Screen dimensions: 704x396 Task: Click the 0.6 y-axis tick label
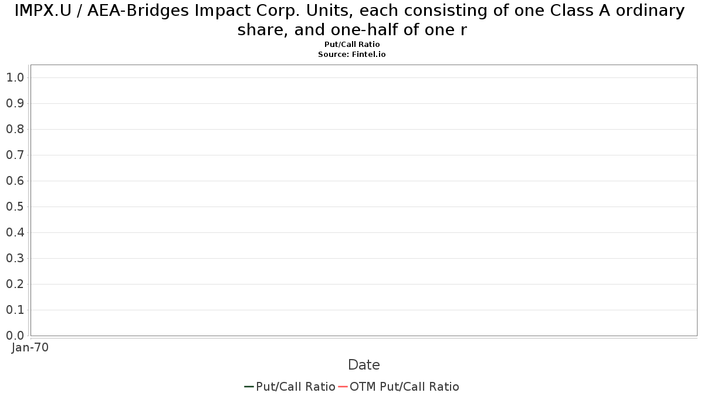click(15, 181)
